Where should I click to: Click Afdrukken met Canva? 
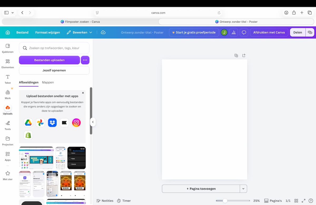click(x=269, y=32)
